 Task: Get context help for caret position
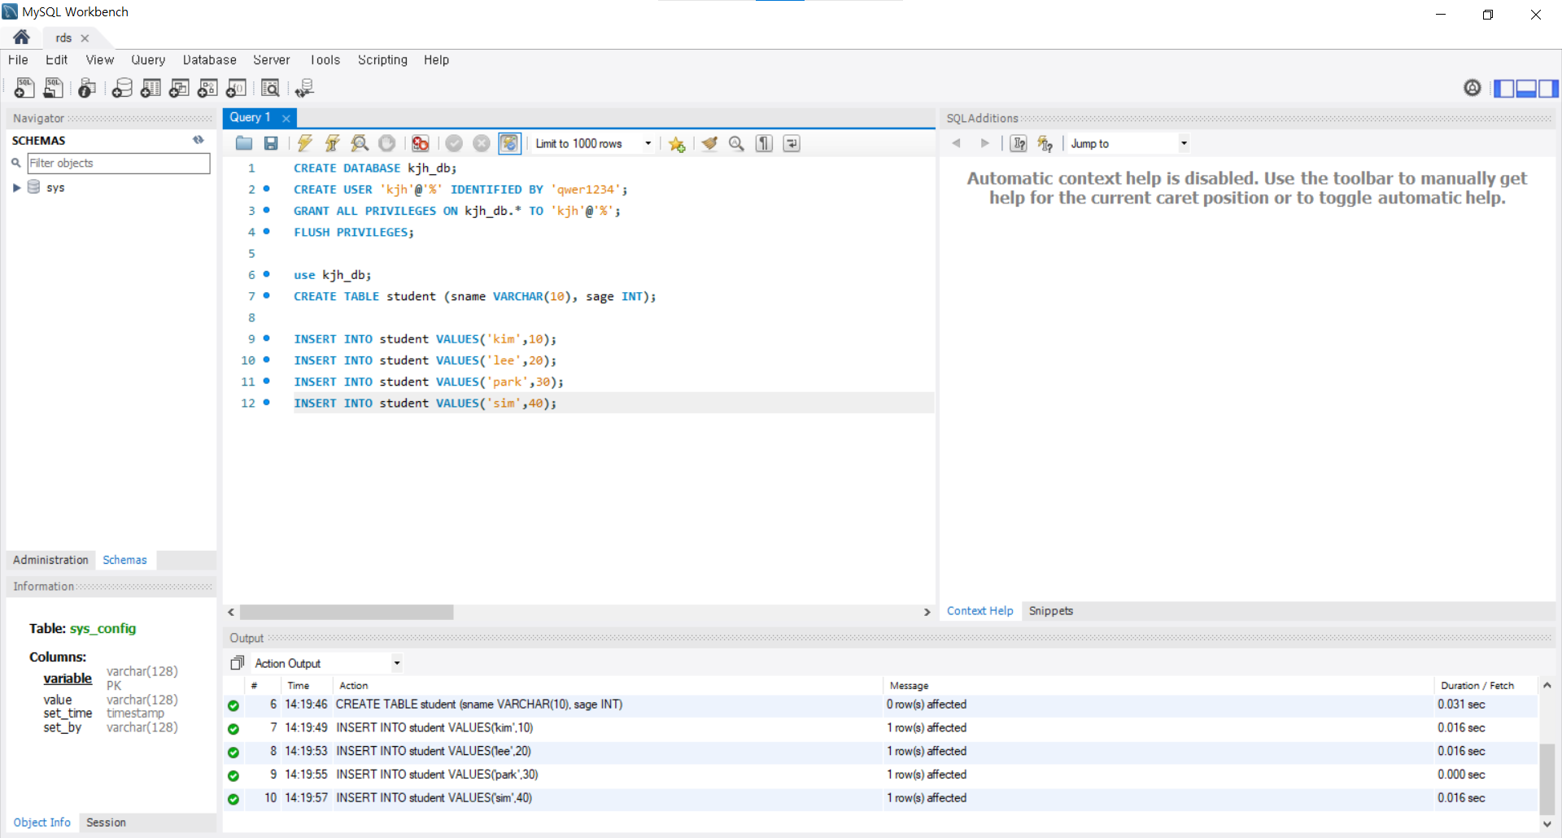coord(1019,143)
